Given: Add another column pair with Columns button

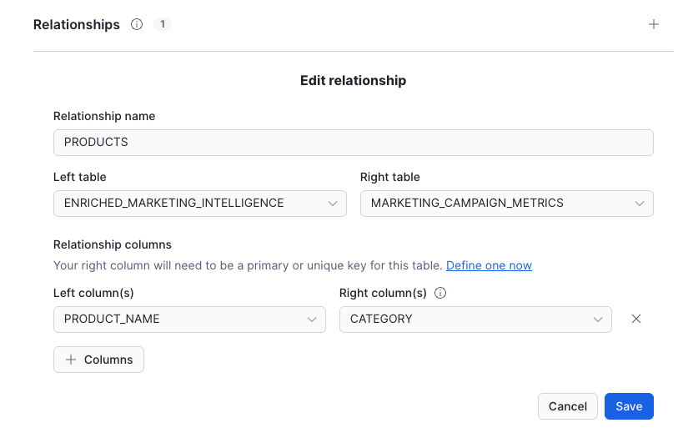Looking at the screenshot, I should 98,360.
